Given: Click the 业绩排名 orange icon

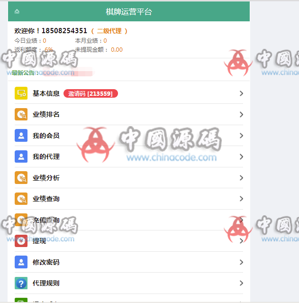Looking at the screenshot, I should point(21,114).
